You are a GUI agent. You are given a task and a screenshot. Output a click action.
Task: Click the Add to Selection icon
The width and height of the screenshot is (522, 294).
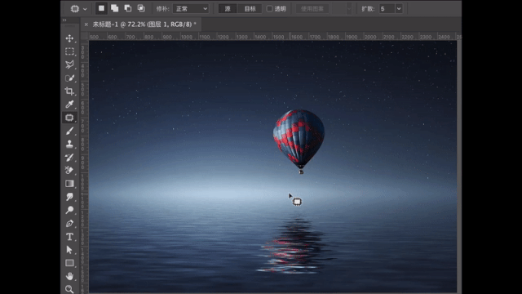[x=114, y=8]
